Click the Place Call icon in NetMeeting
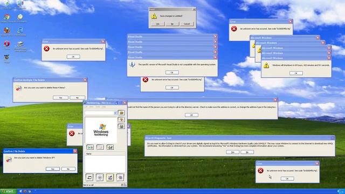Image resolution: width=345 pixels, height=194 pixels. tap(121, 113)
